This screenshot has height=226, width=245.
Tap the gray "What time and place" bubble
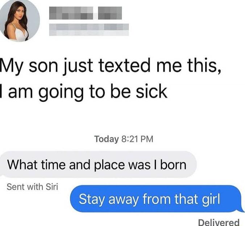(98, 164)
